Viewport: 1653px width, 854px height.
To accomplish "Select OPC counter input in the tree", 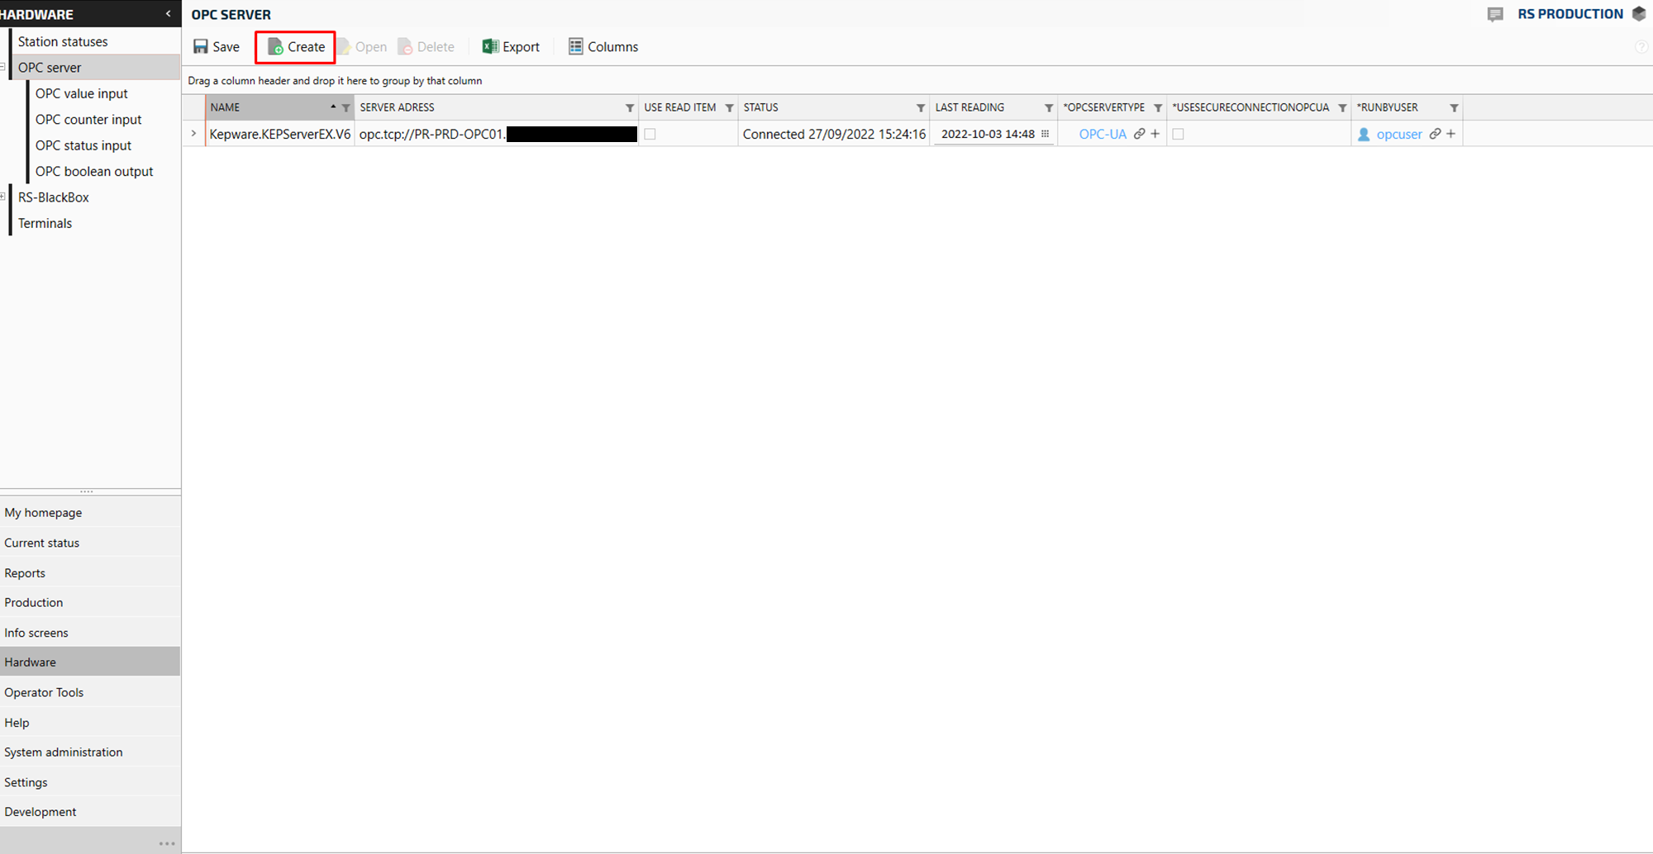I will click(x=88, y=120).
